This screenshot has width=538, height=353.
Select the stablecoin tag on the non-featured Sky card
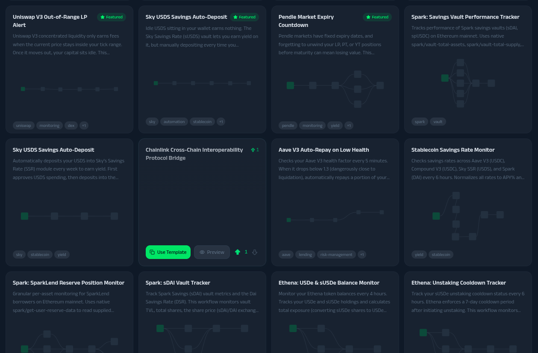40,255
